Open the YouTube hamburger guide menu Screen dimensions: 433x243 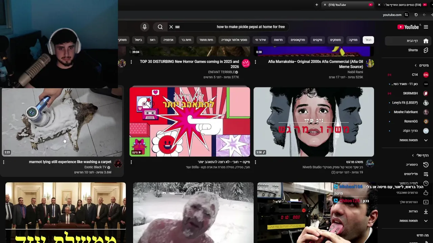[426, 27]
